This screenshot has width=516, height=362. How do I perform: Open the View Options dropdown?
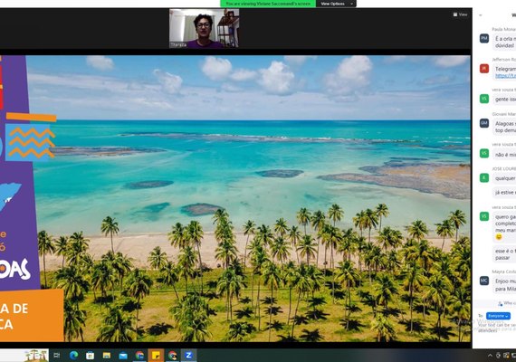click(x=337, y=4)
